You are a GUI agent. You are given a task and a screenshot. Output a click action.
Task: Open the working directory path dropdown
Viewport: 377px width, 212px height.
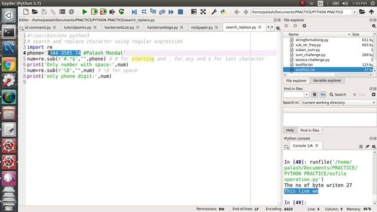point(355,12)
